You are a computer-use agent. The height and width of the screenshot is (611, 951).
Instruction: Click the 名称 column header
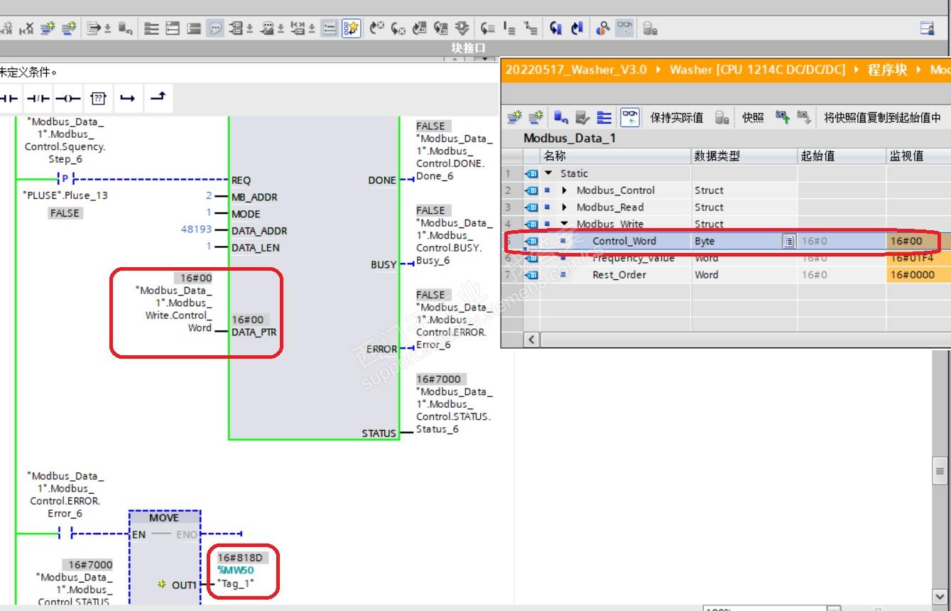[x=615, y=156]
